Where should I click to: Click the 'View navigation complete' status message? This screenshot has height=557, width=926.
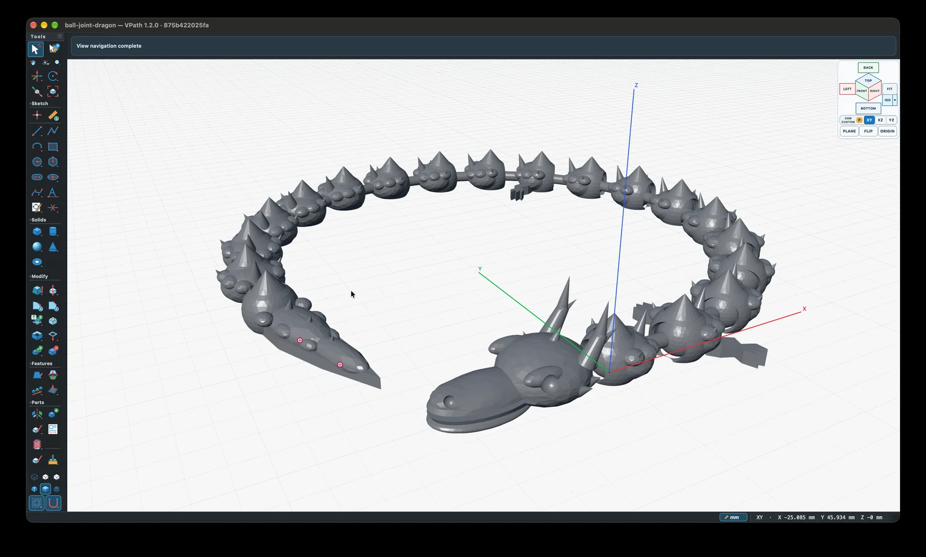coord(109,46)
